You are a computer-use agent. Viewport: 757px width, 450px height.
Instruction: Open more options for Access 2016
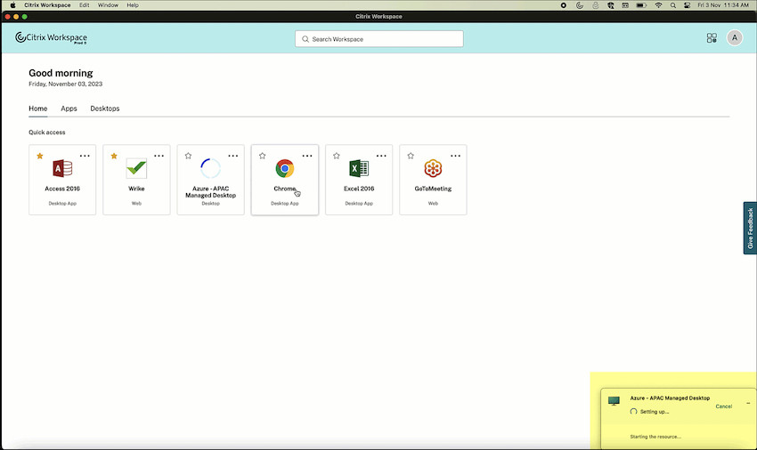(x=85, y=156)
